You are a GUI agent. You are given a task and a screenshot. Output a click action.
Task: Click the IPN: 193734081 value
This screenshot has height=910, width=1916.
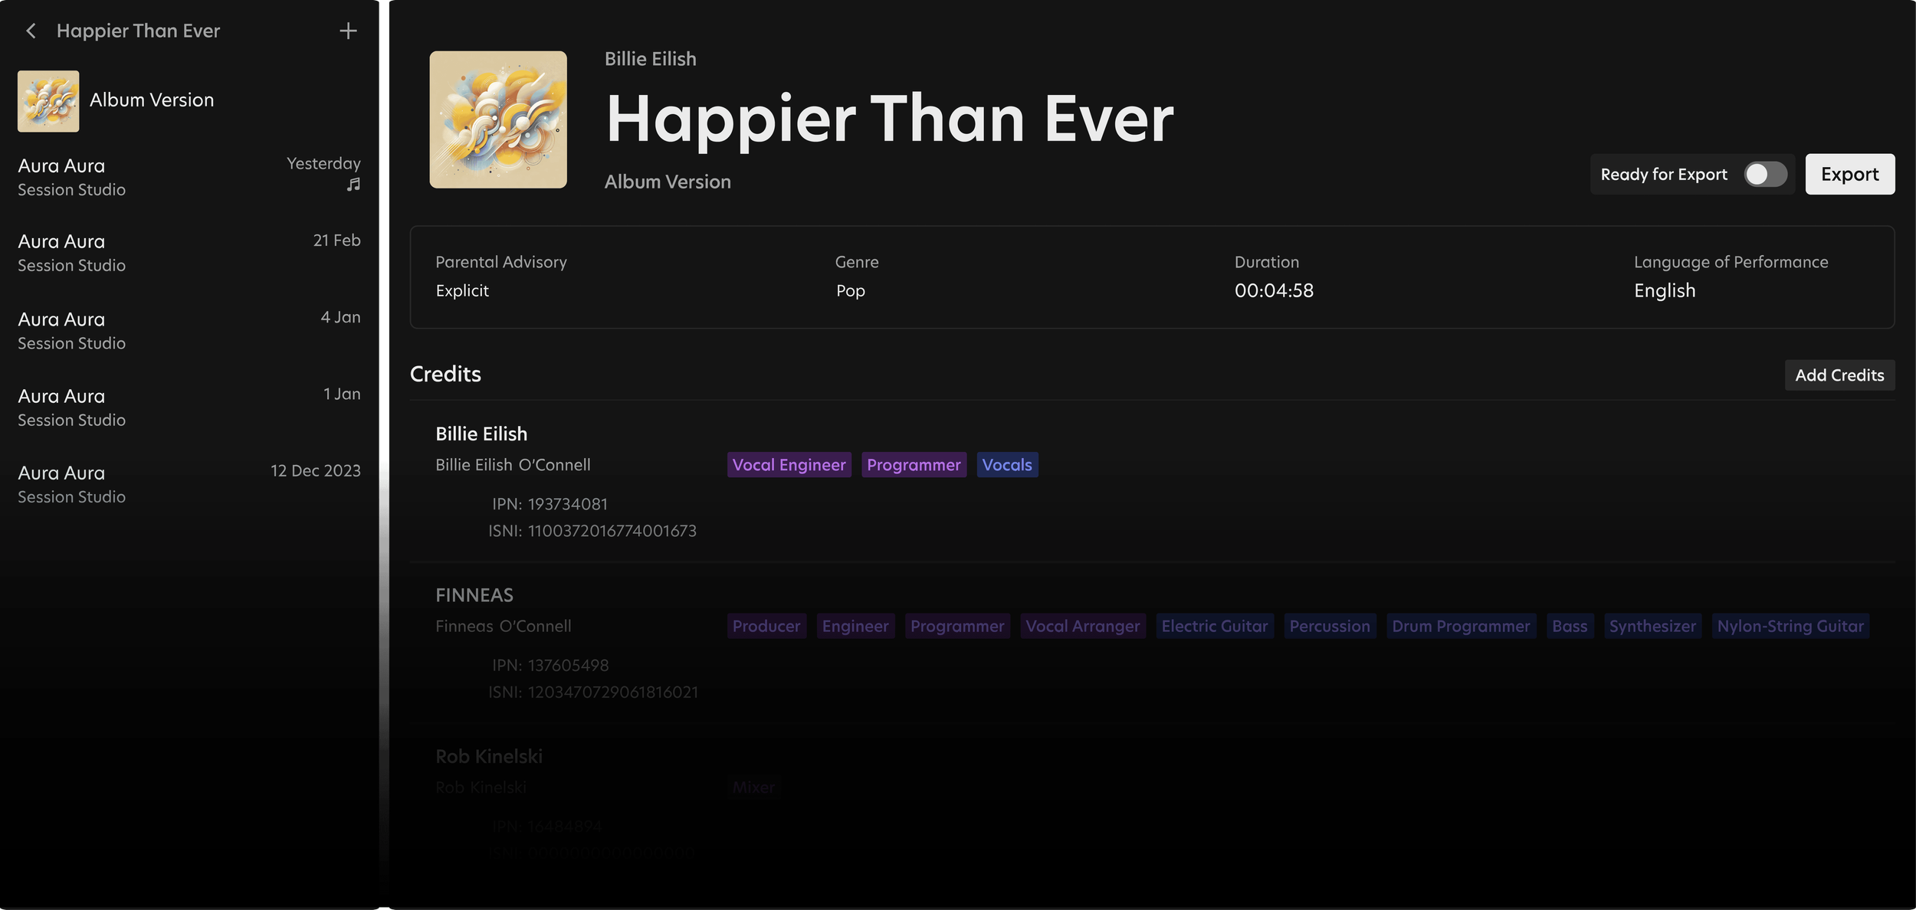[550, 504]
